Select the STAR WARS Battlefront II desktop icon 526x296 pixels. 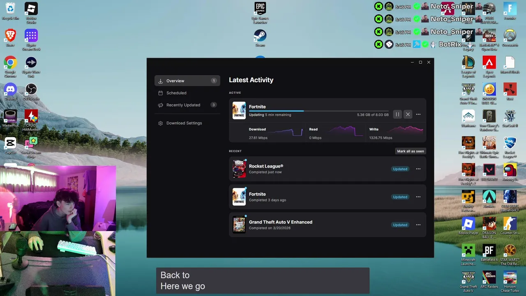pos(510,201)
